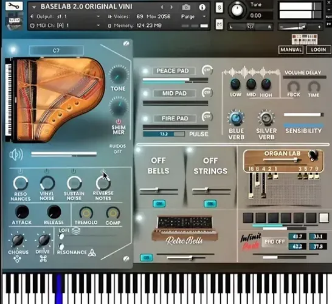The height and width of the screenshot is (304, 332).
Task: Solo the instrument with the S button
Action: point(220,8)
